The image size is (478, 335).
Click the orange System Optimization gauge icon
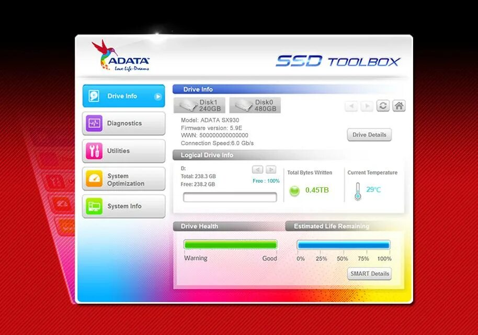click(x=94, y=178)
